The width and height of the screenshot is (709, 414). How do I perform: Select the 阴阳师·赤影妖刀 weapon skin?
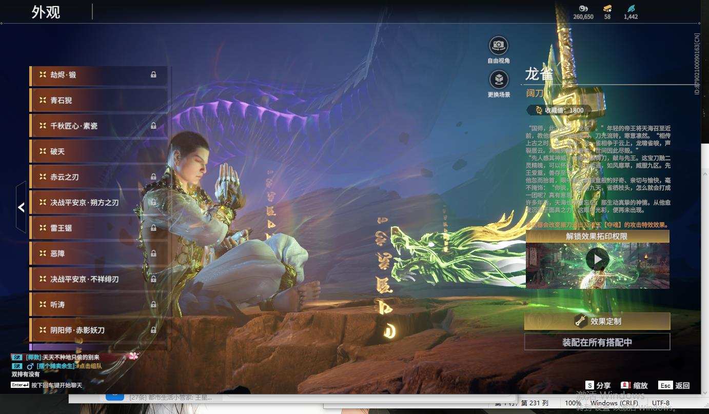pyautogui.click(x=99, y=330)
